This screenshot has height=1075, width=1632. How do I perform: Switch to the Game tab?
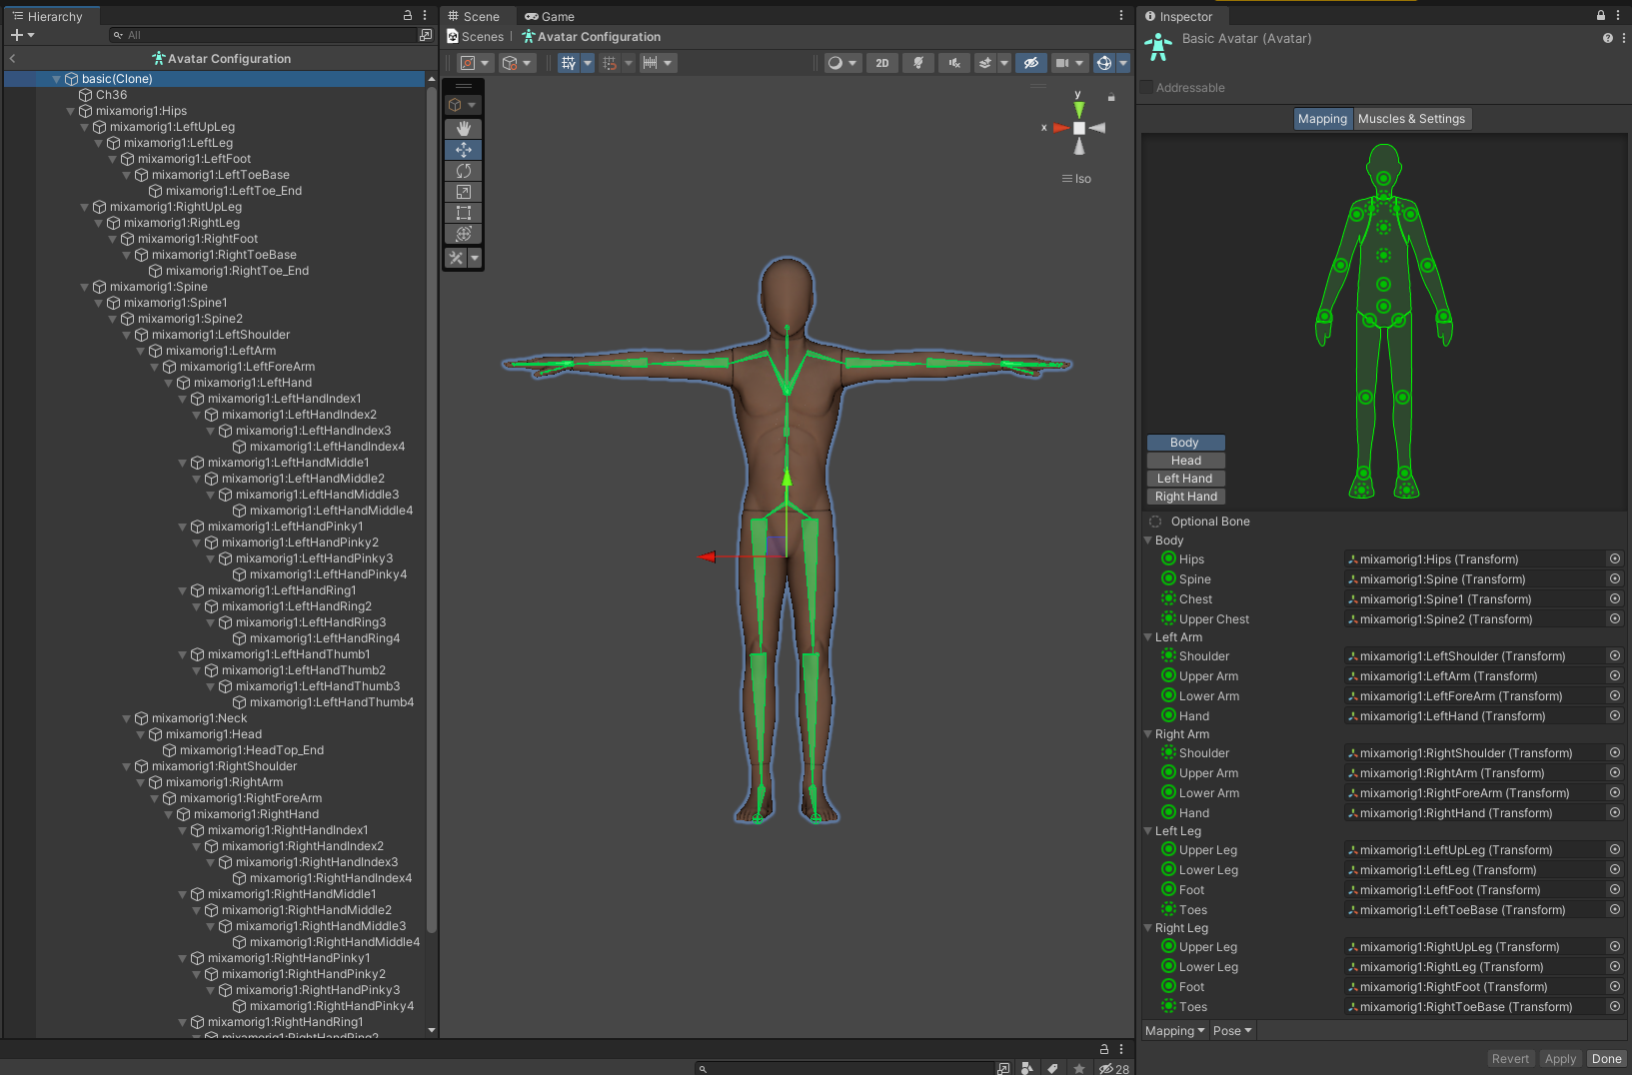click(550, 16)
